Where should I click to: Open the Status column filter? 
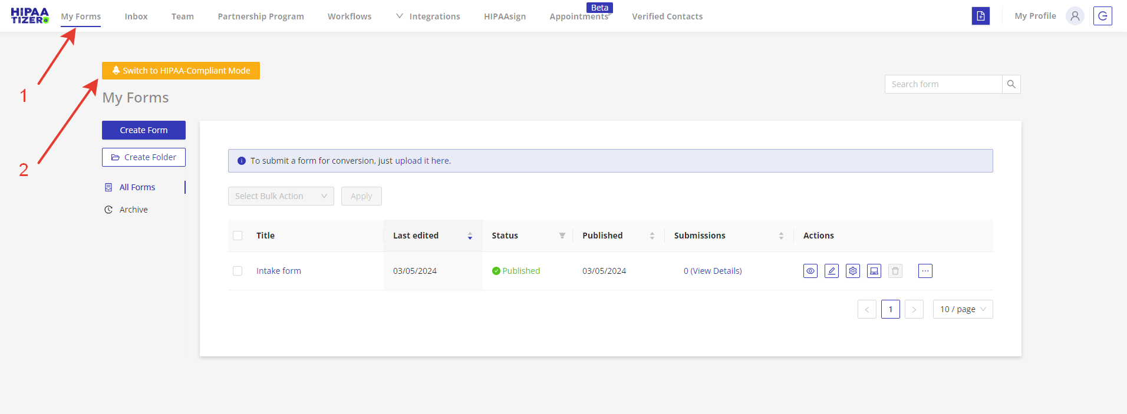pos(562,236)
